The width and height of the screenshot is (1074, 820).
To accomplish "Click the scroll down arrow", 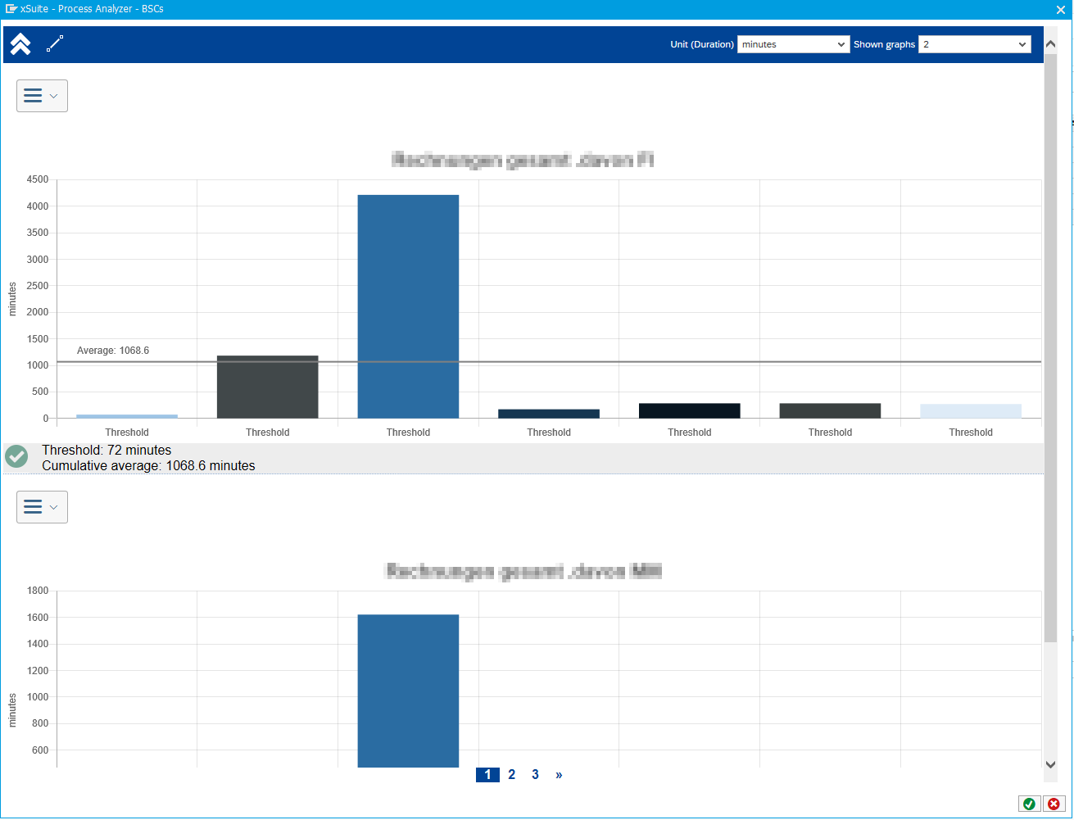I will (x=1050, y=764).
